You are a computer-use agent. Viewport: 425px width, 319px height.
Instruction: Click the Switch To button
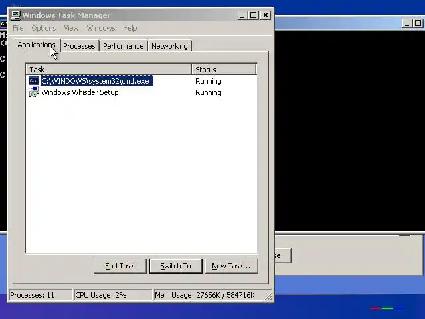click(175, 266)
